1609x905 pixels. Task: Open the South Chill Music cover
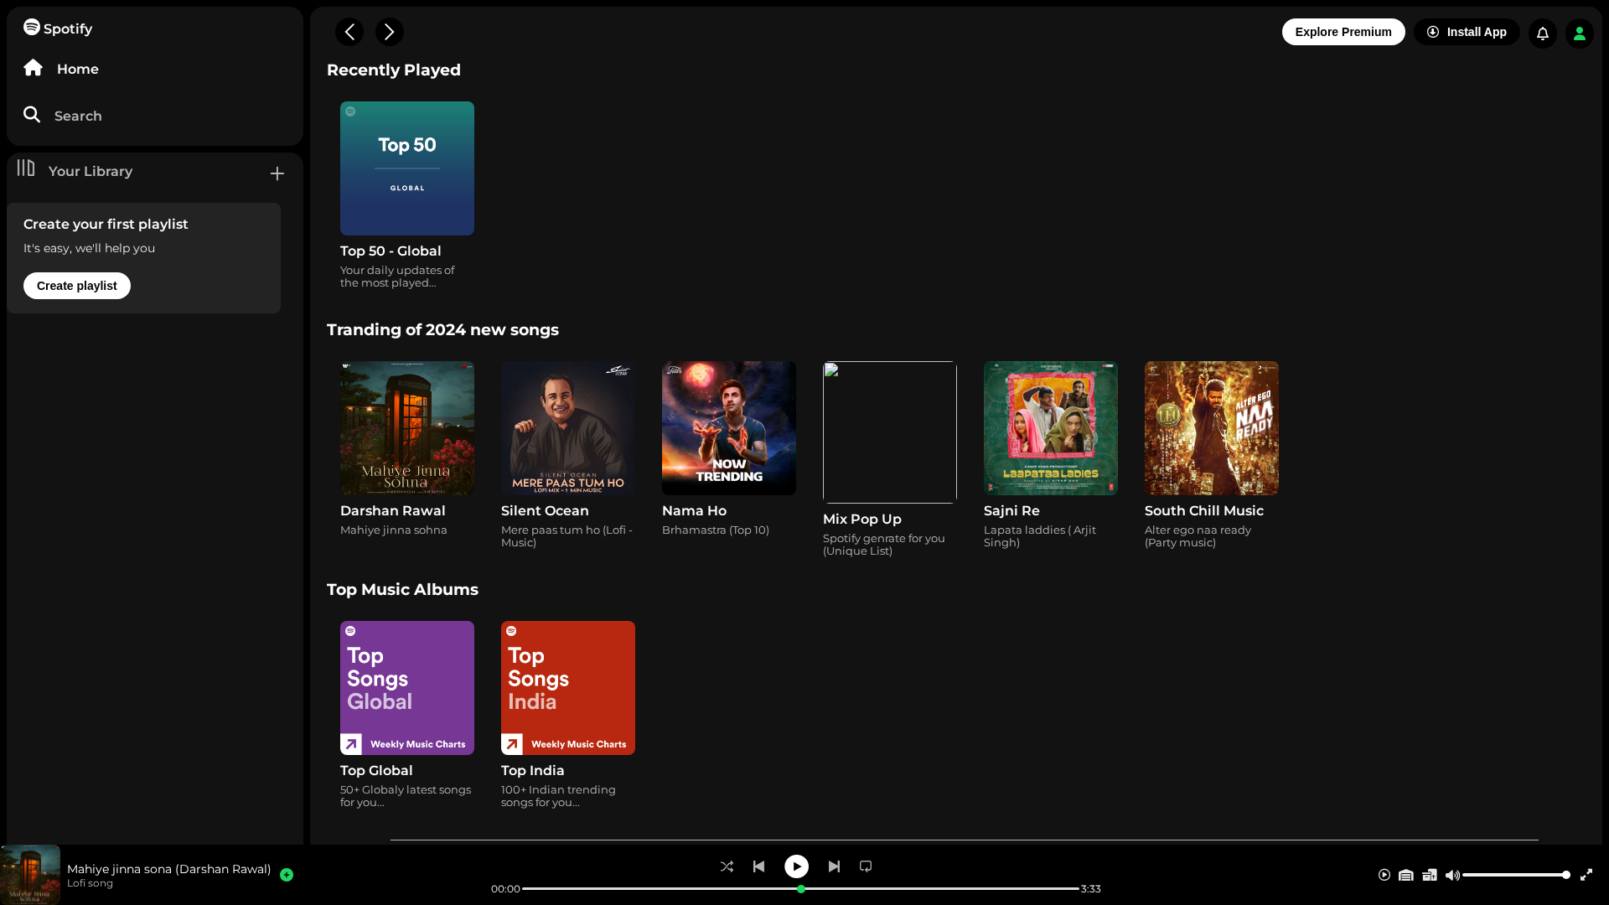click(1212, 428)
